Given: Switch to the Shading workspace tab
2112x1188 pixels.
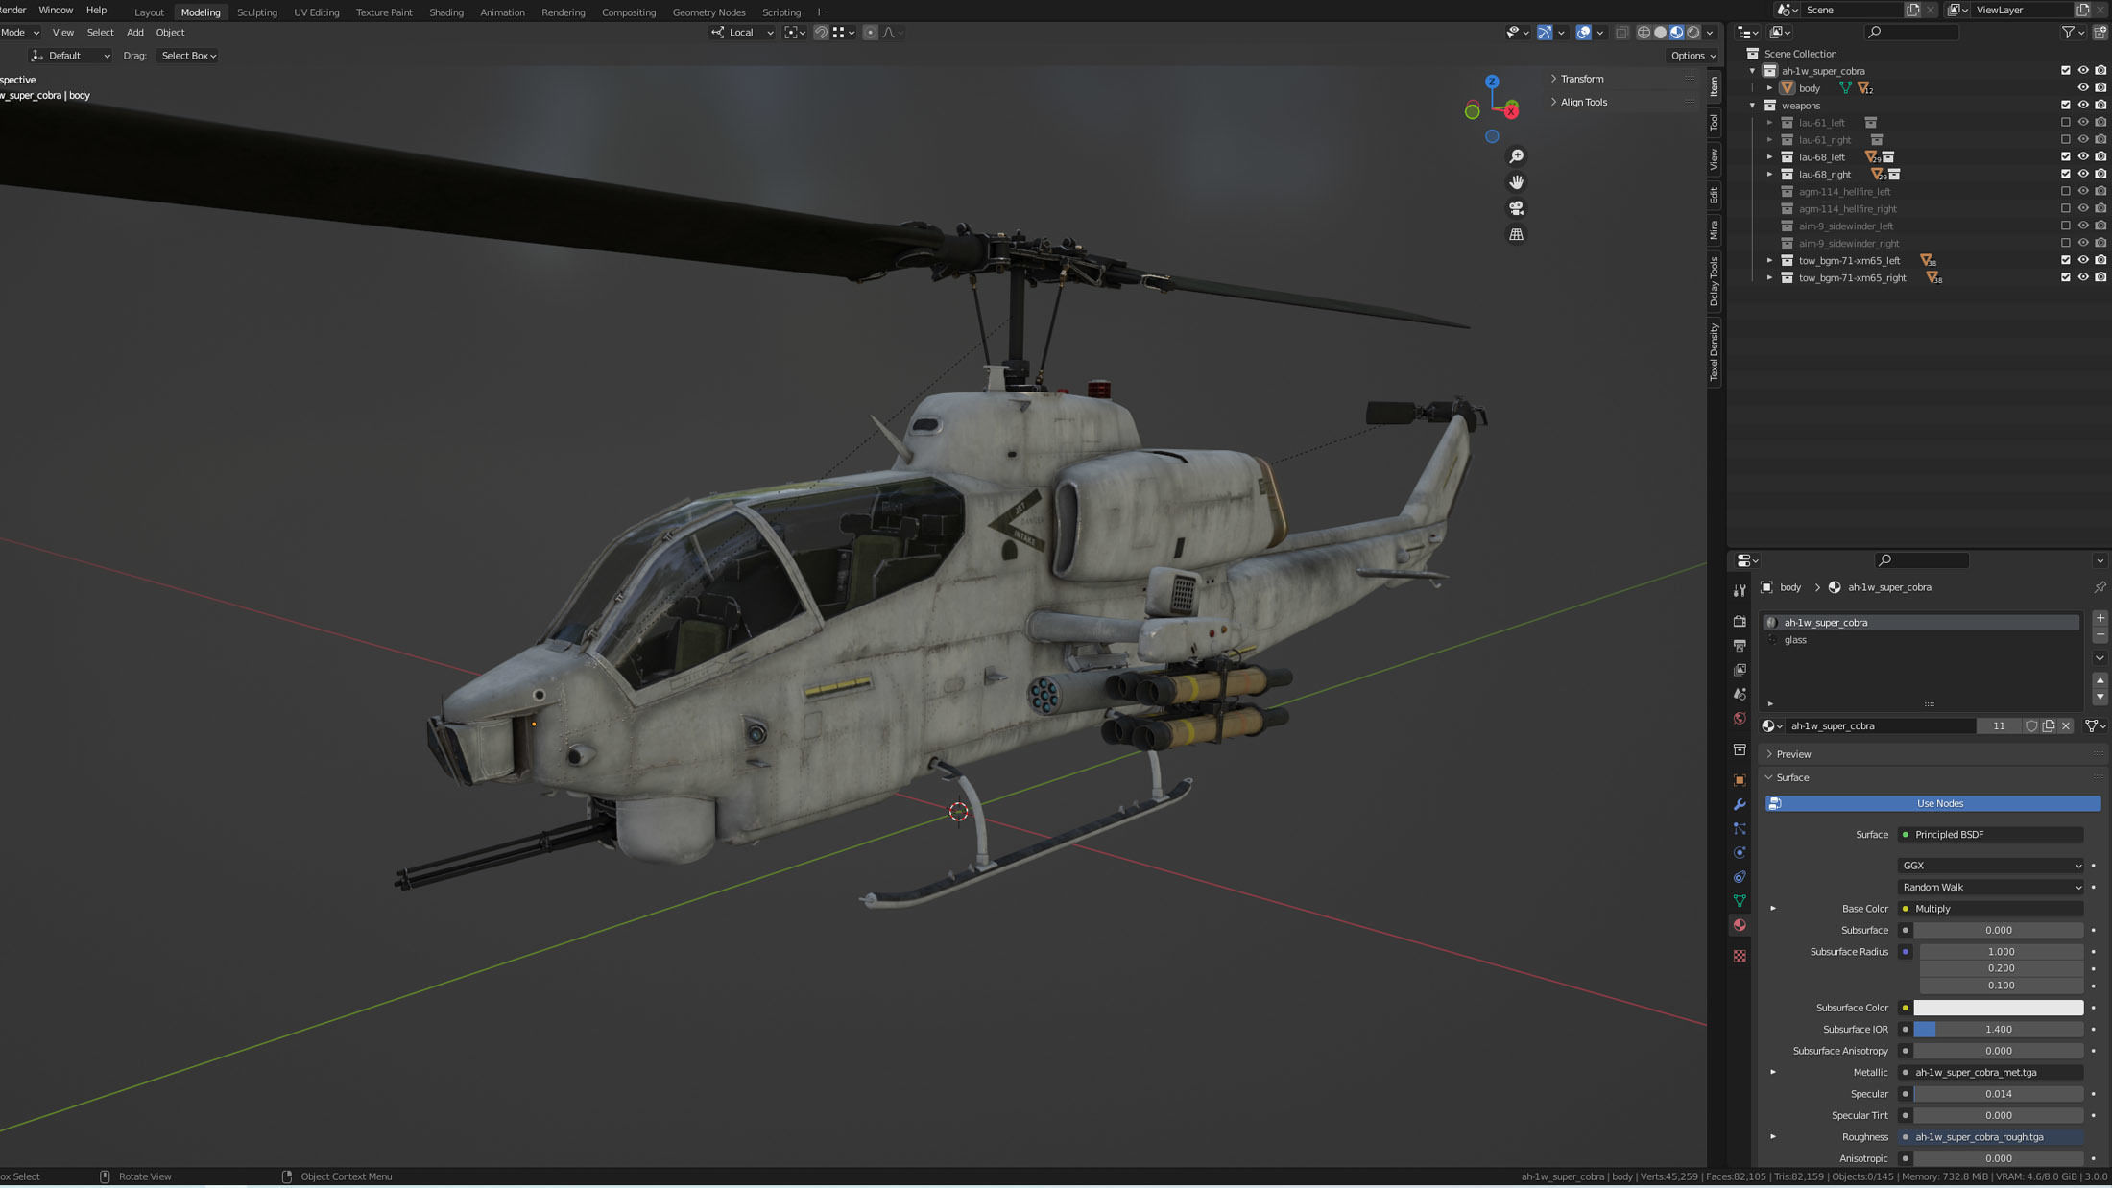Looking at the screenshot, I should pyautogui.click(x=446, y=12).
